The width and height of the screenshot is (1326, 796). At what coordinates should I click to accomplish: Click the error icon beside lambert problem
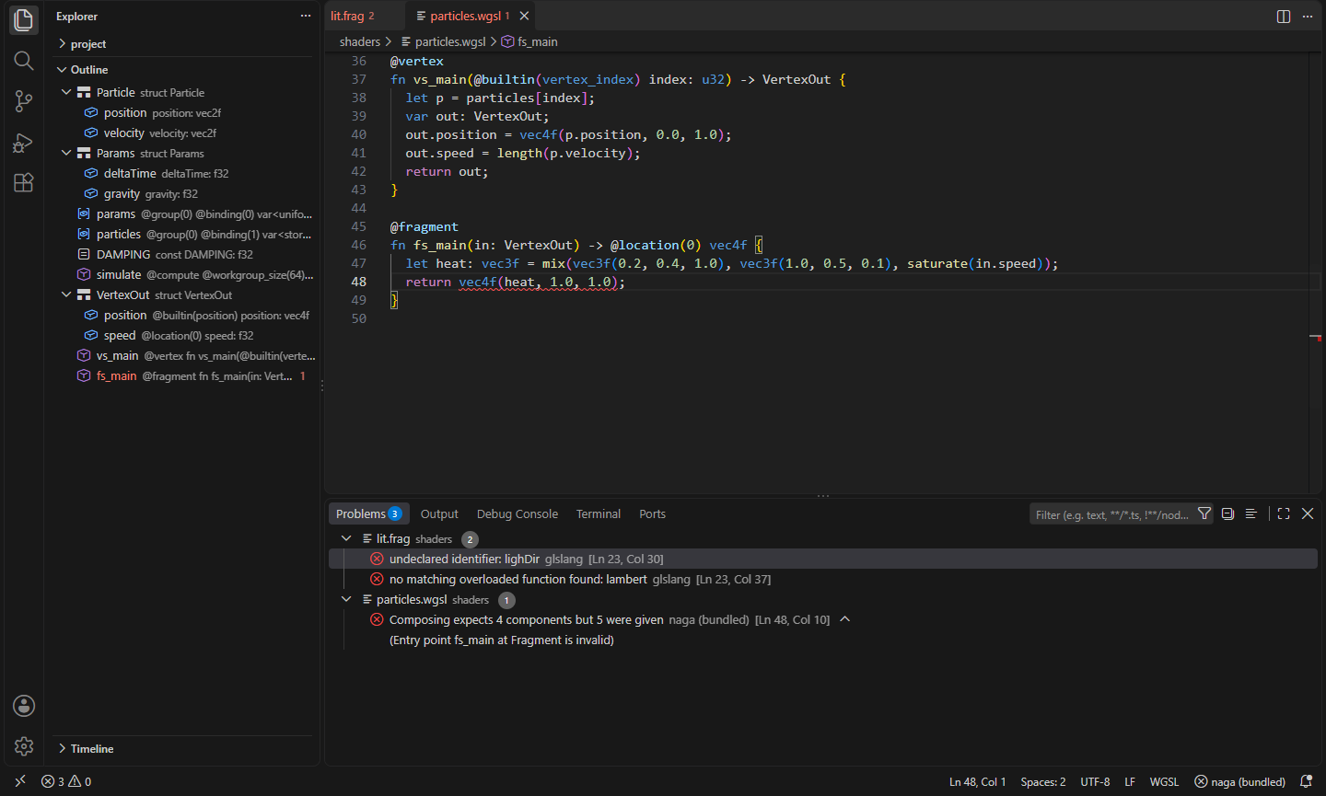[x=377, y=579]
